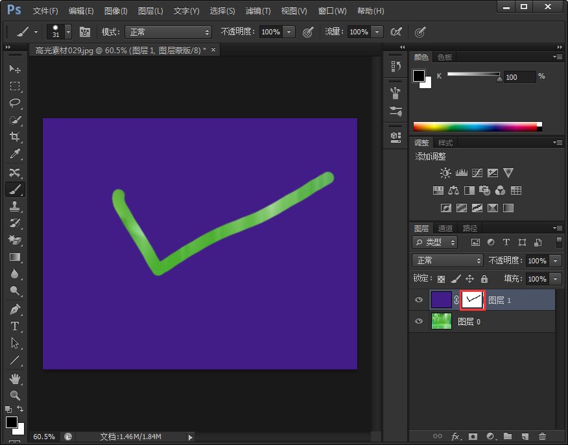Toggle visibility of 图层 0
The height and width of the screenshot is (445, 568).
click(x=419, y=322)
